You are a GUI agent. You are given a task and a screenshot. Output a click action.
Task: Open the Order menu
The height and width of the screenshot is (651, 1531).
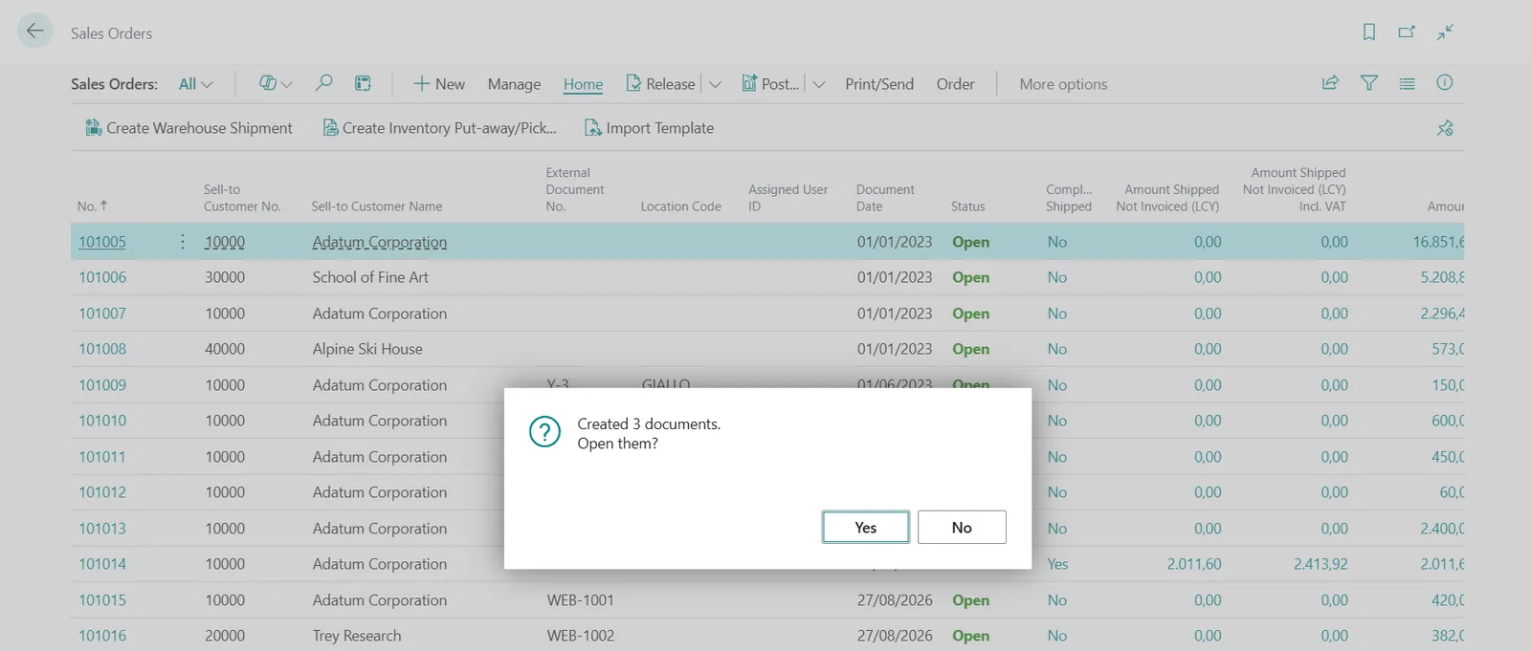(x=955, y=84)
